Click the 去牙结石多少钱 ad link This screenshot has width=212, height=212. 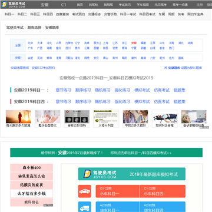pos(32,194)
